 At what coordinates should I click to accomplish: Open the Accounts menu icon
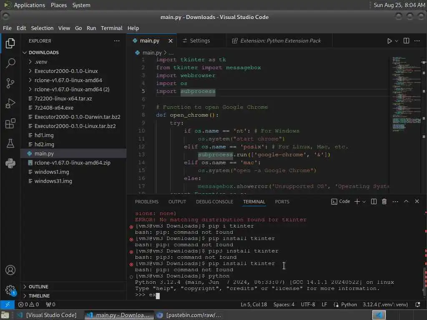[10, 270]
